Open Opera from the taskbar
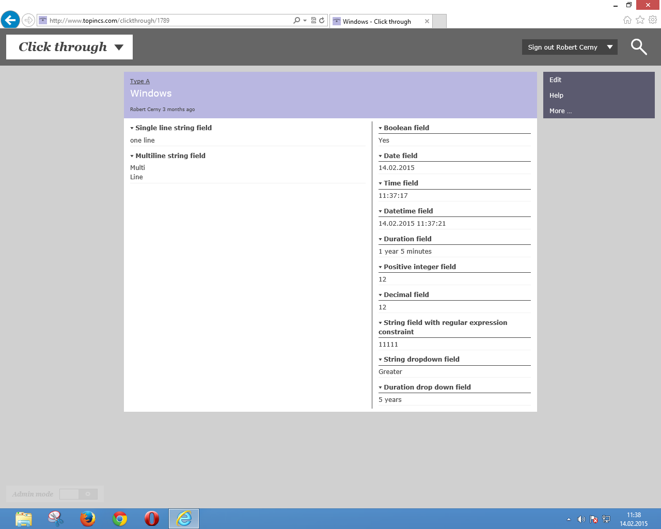The image size is (661, 529). tap(152, 518)
